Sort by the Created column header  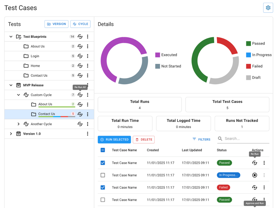coord(153,150)
